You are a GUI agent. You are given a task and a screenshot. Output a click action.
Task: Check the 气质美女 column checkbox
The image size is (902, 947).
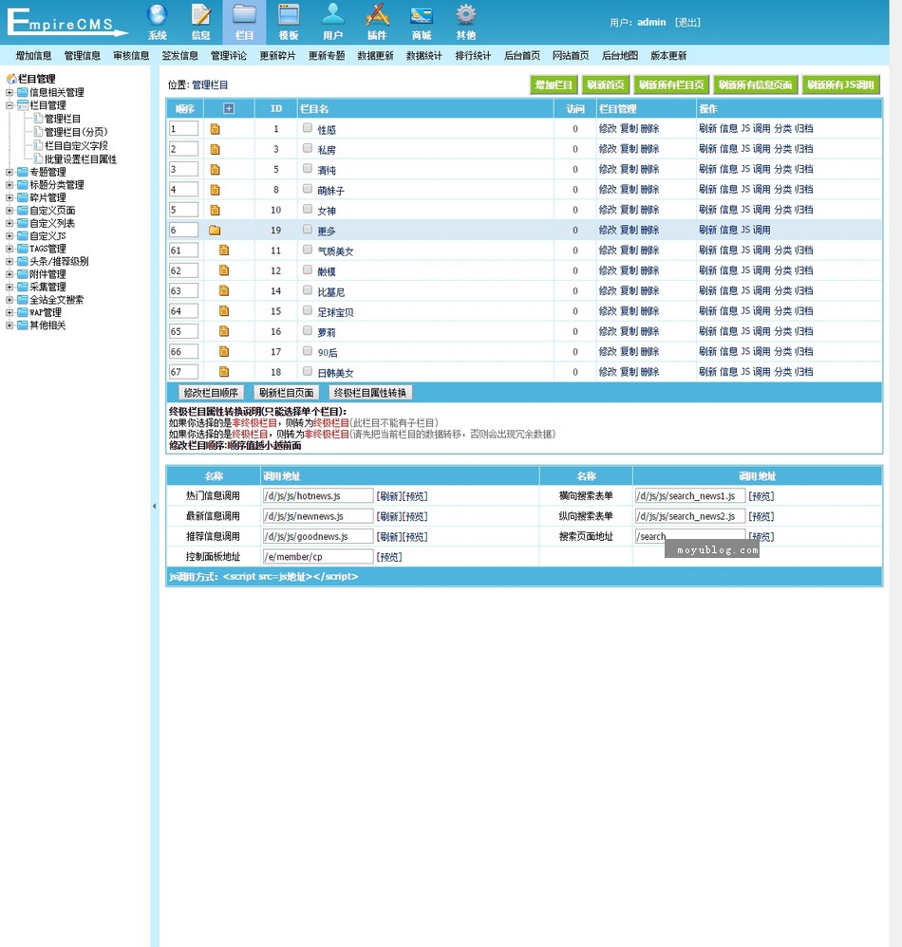click(x=308, y=250)
